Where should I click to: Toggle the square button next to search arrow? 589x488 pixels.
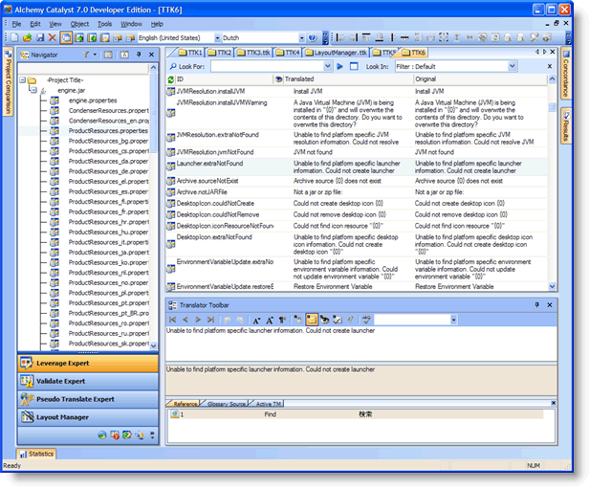click(354, 67)
